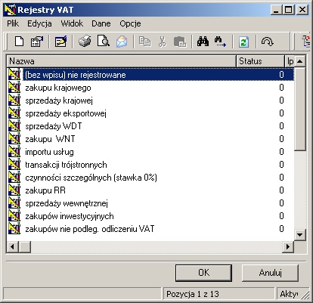Click the Edit entry pencil icon
The width and height of the screenshot is (313, 303).
(x=61, y=42)
